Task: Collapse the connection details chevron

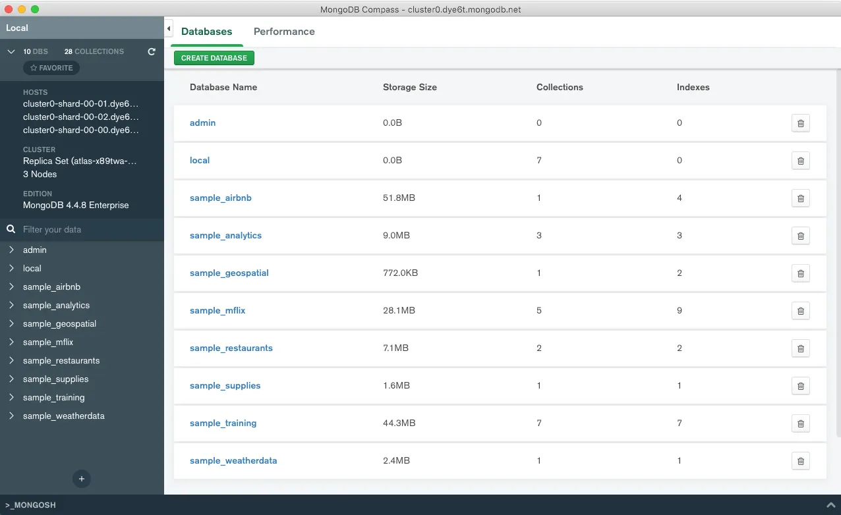Action: 11,51
